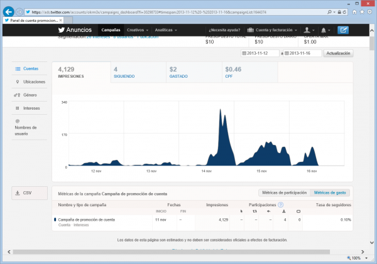Click the Actualización button

(338, 53)
